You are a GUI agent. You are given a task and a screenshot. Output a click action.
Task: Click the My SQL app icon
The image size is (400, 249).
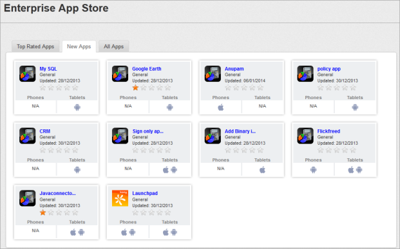[28, 73]
